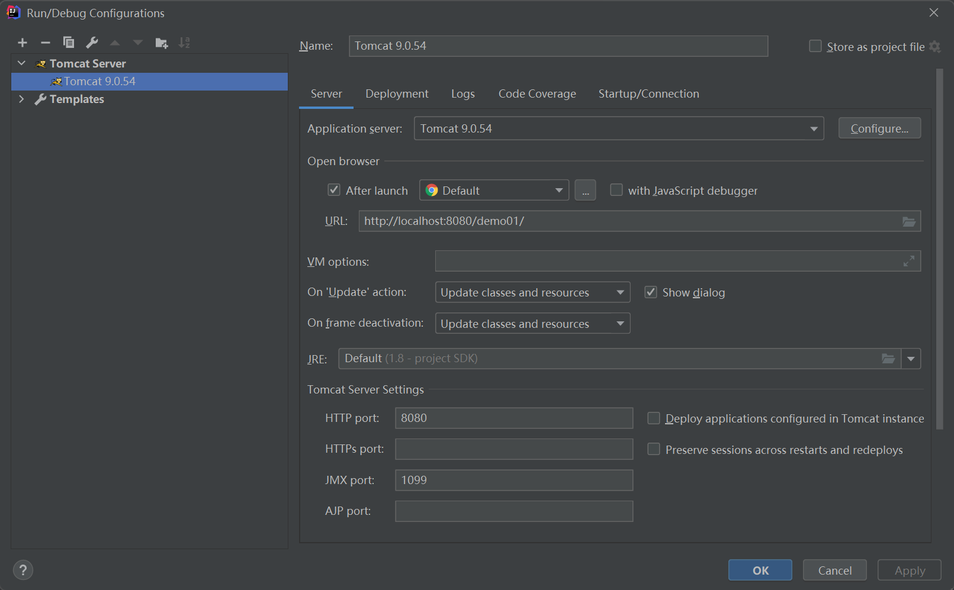Screen dimensions: 954x590
Task: Click the IntelliJ icon in the title bar
Action: click(x=13, y=12)
